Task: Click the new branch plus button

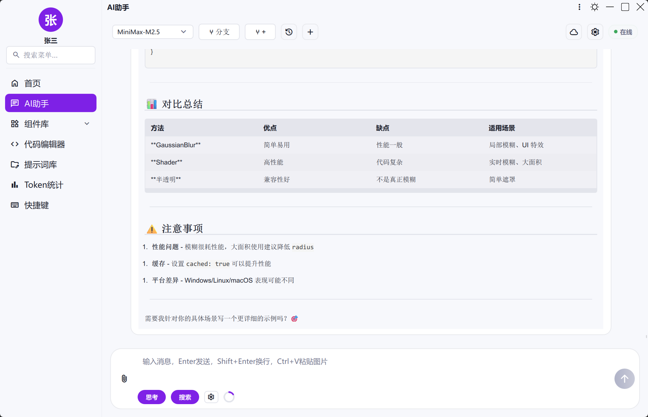Action: (260, 32)
